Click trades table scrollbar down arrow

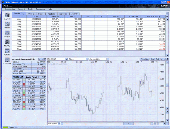coord(167,55)
